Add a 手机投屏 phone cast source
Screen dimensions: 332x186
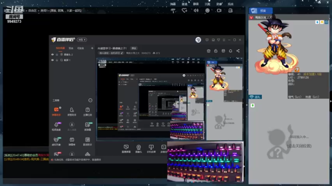pyautogui.click(x=151, y=149)
